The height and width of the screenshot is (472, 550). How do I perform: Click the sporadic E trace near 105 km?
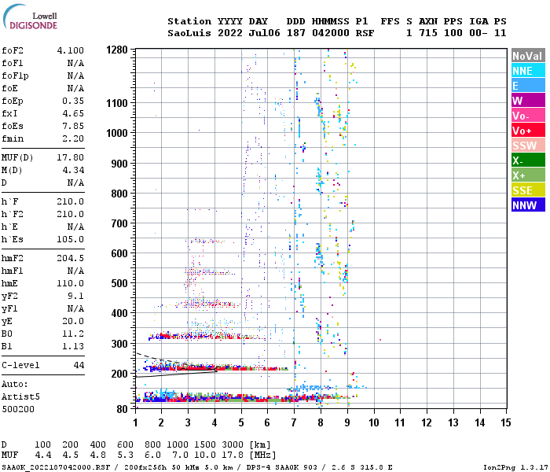pyautogui.click(x=242, y=398)
